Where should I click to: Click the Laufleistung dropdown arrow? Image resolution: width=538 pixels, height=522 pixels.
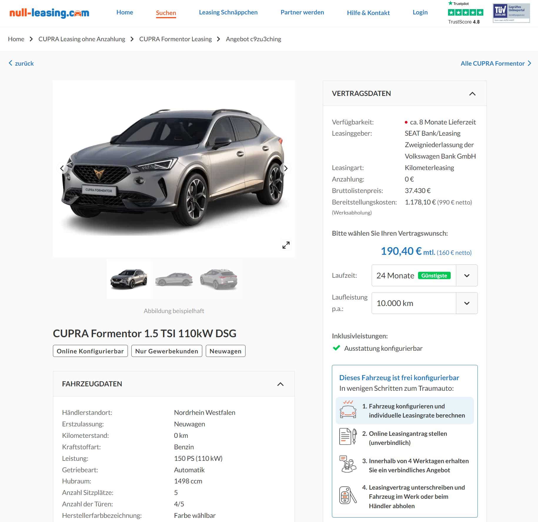click(467, 303)
